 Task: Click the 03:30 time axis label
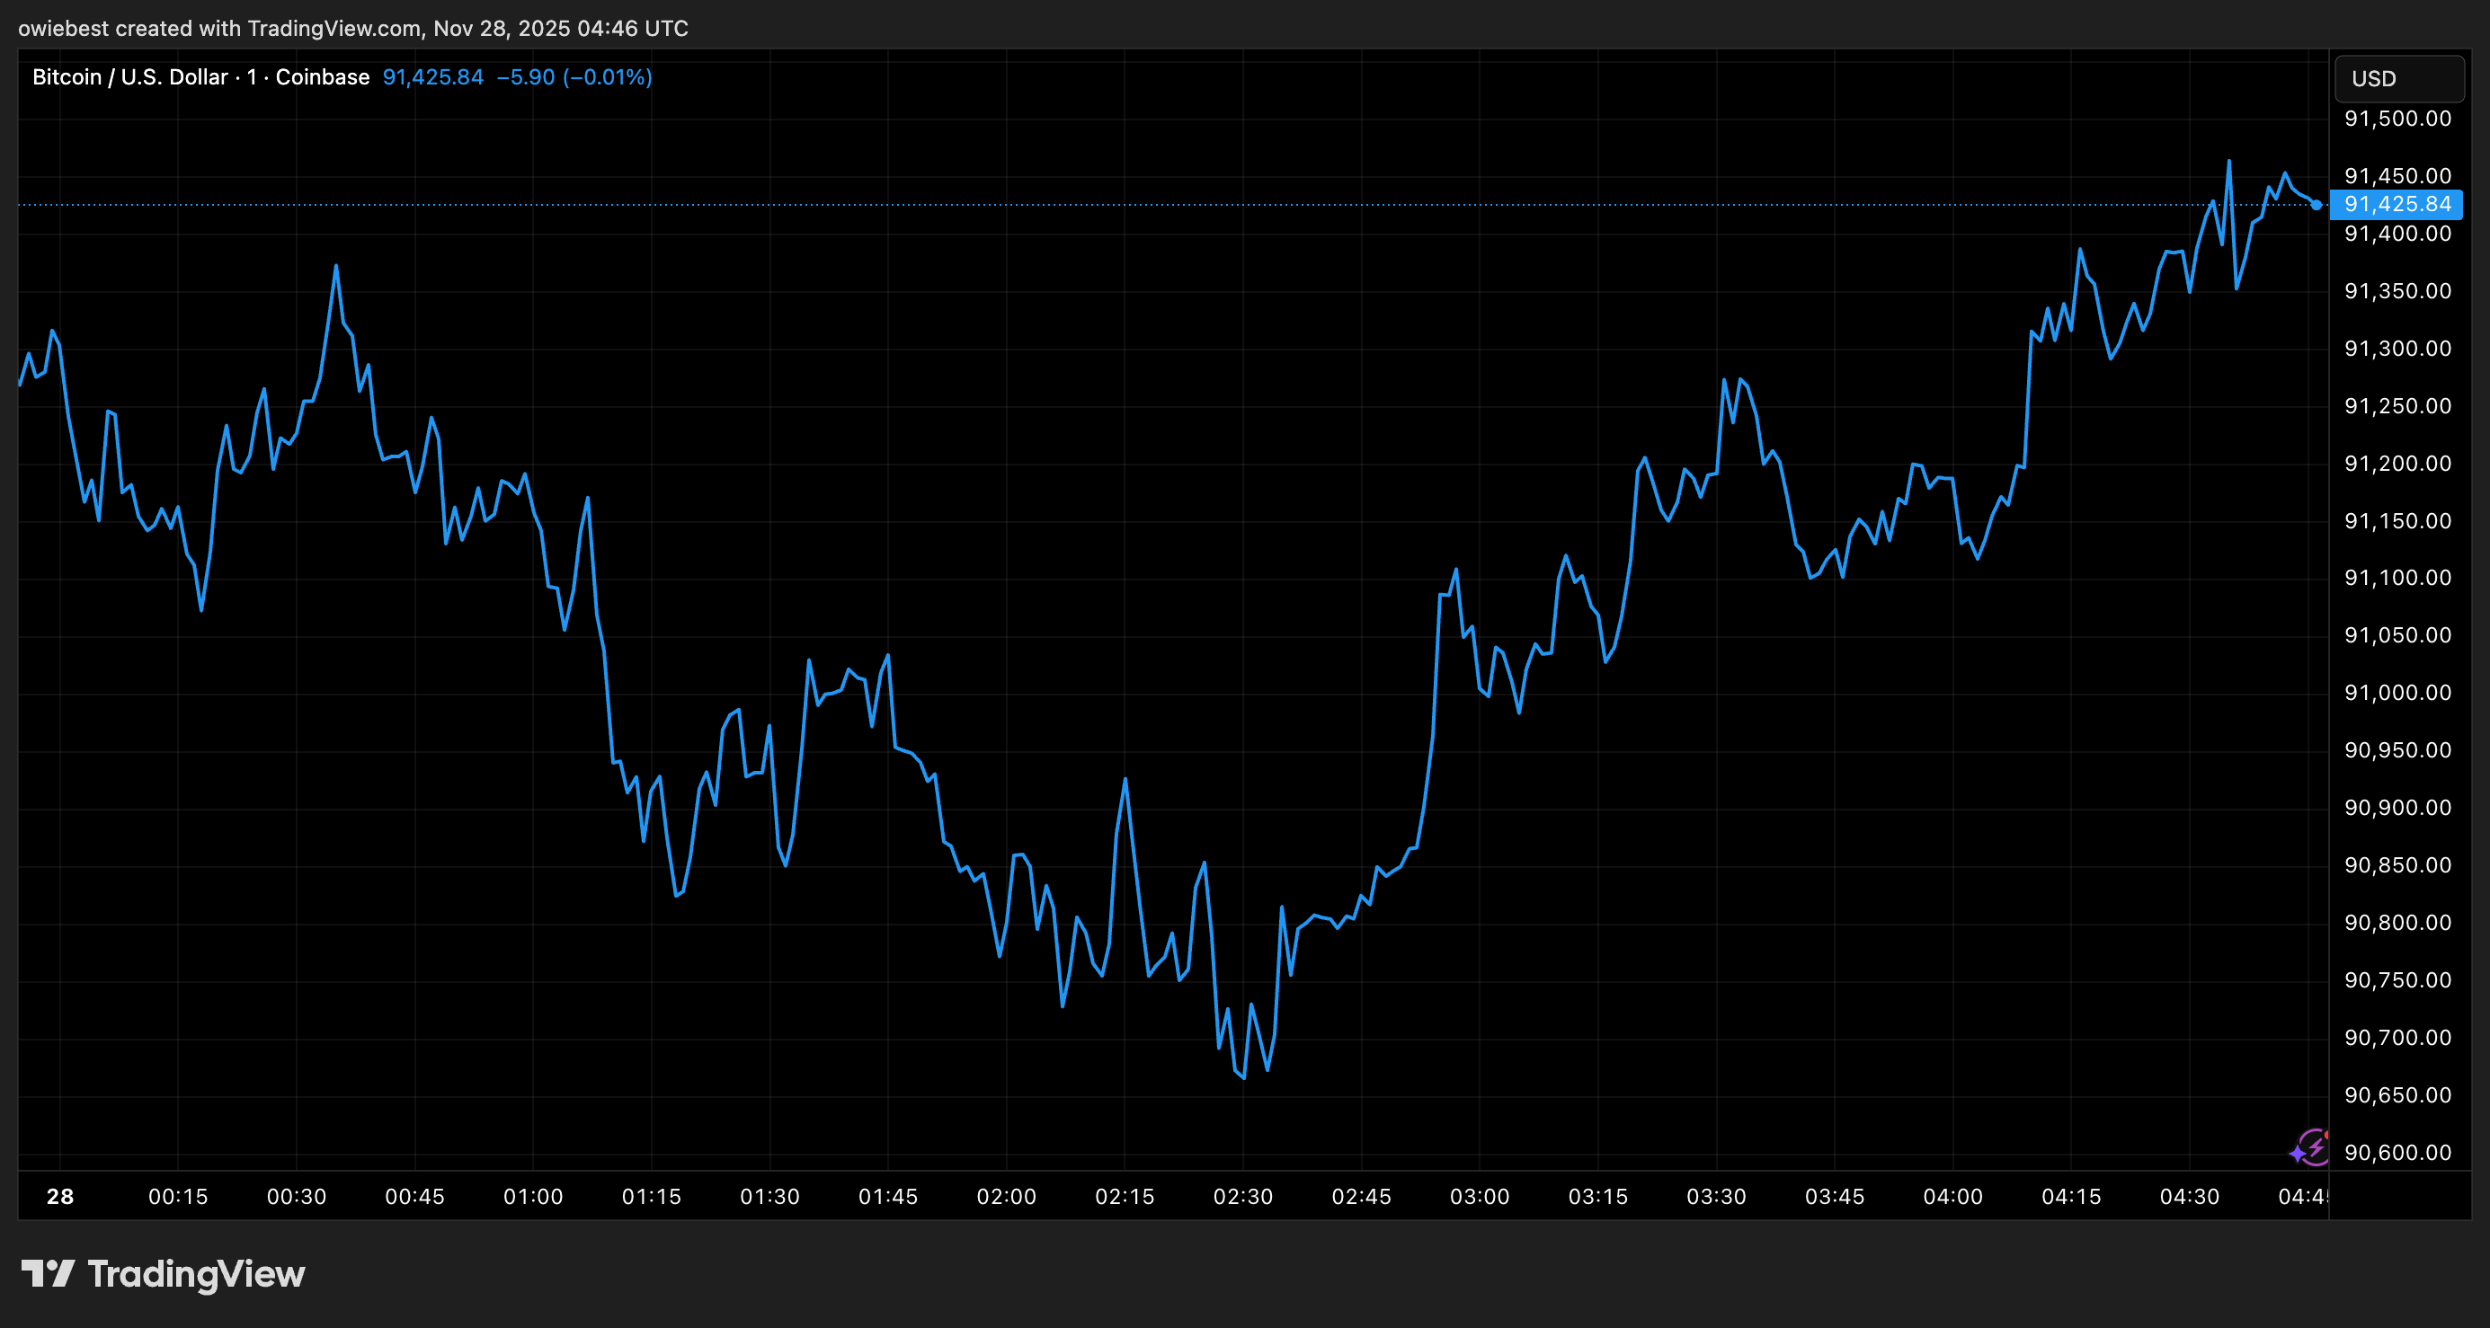click(x=1716, y=1197)
